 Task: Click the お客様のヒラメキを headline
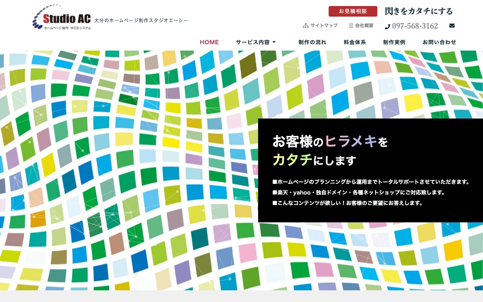tap(330, 142)
